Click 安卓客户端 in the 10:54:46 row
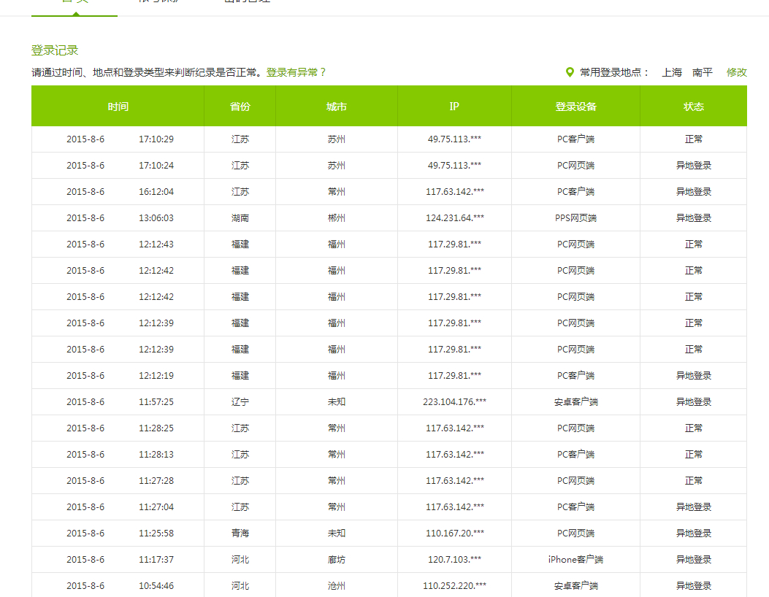 pos(575,586)
